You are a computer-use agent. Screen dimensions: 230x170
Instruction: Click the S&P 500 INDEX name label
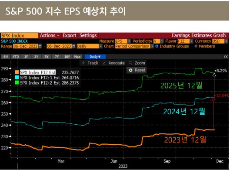click(x=14, y=41)
